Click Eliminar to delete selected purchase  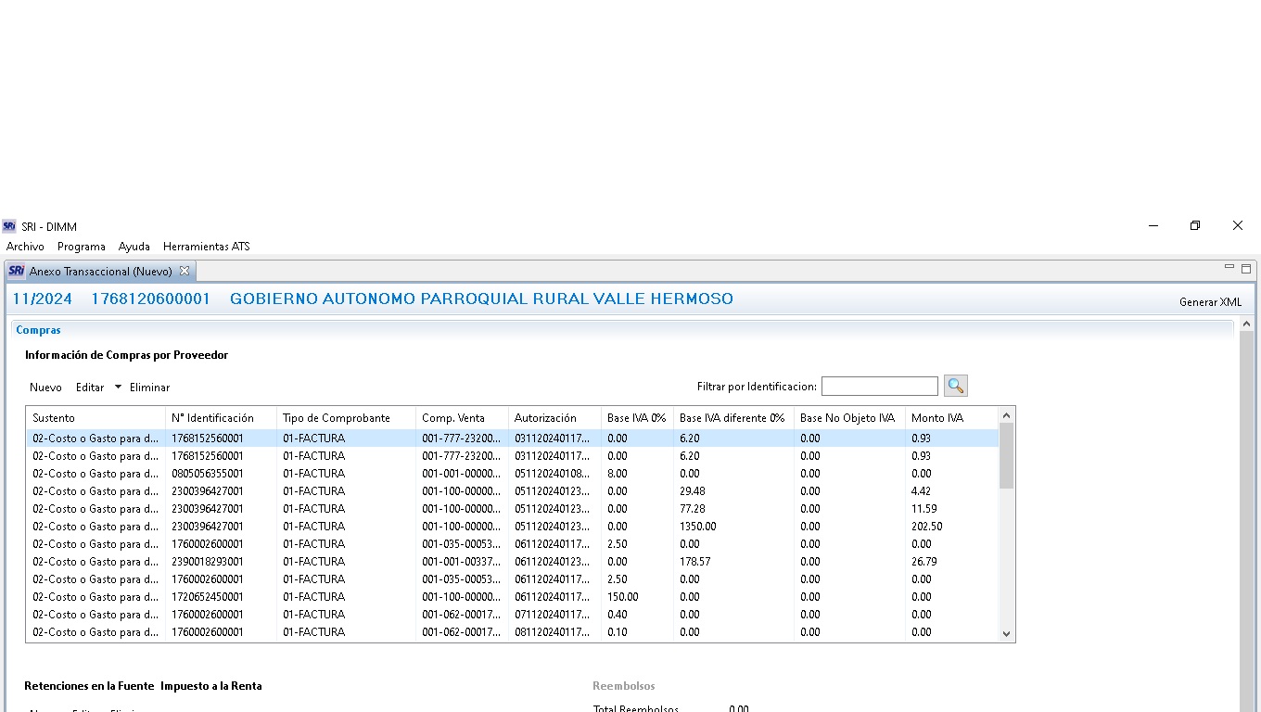coord(149,388)
